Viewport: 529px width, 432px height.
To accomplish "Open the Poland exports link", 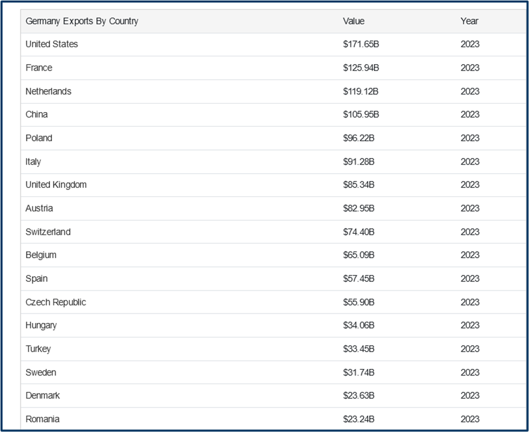I will click(39, 138).
